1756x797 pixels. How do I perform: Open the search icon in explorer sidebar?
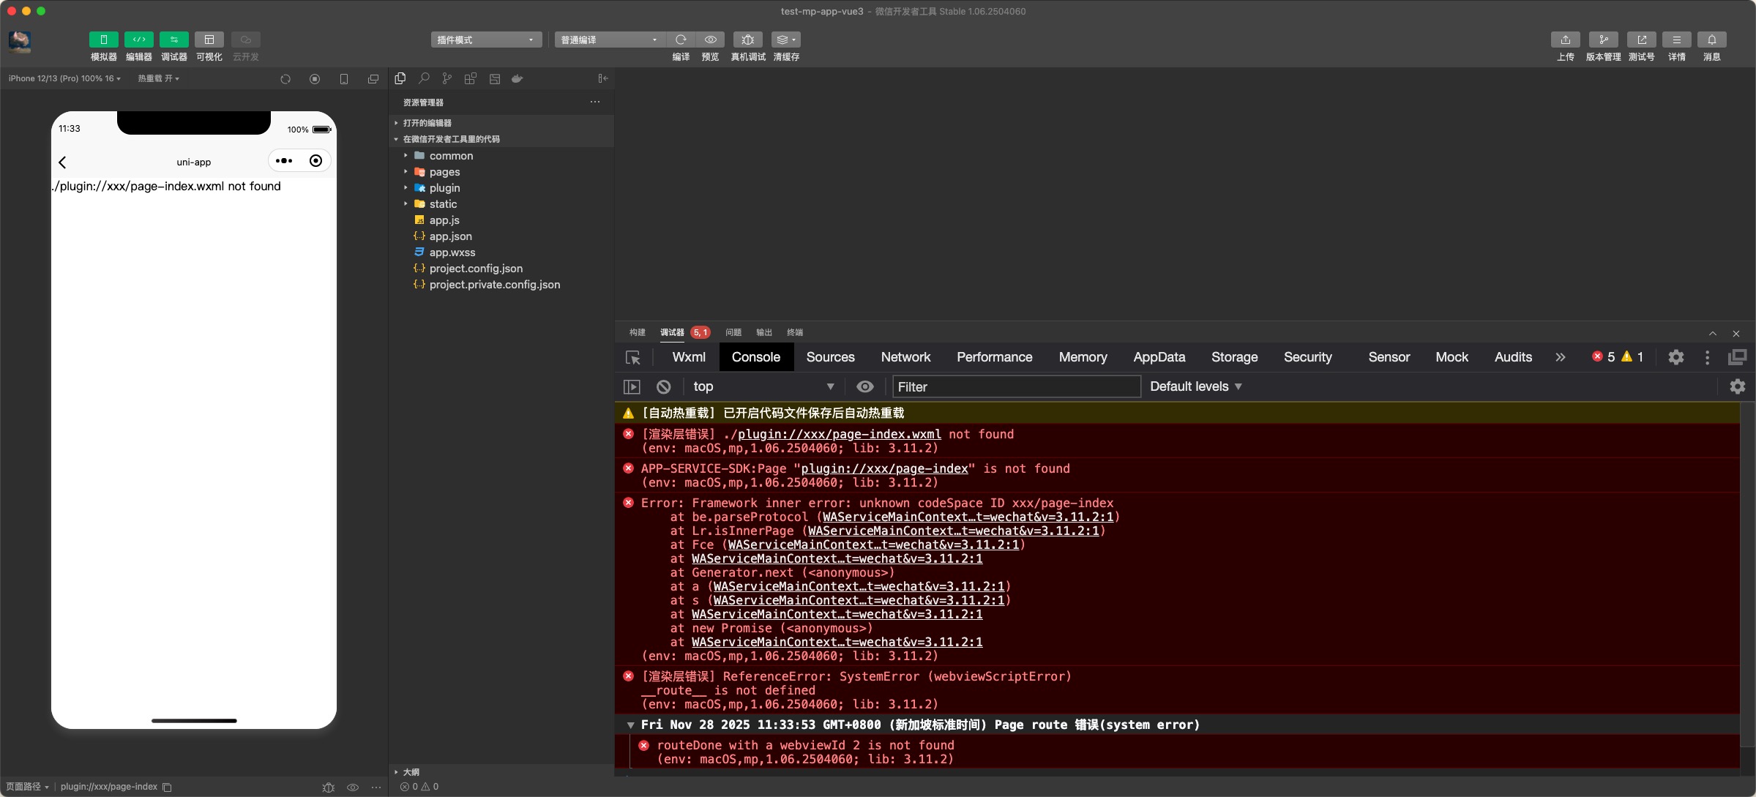(x=424, y=78)
